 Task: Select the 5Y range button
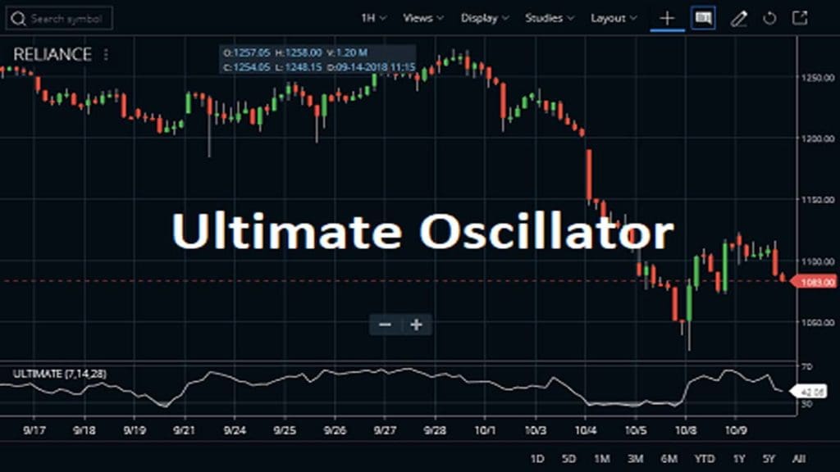click(769, 459)
